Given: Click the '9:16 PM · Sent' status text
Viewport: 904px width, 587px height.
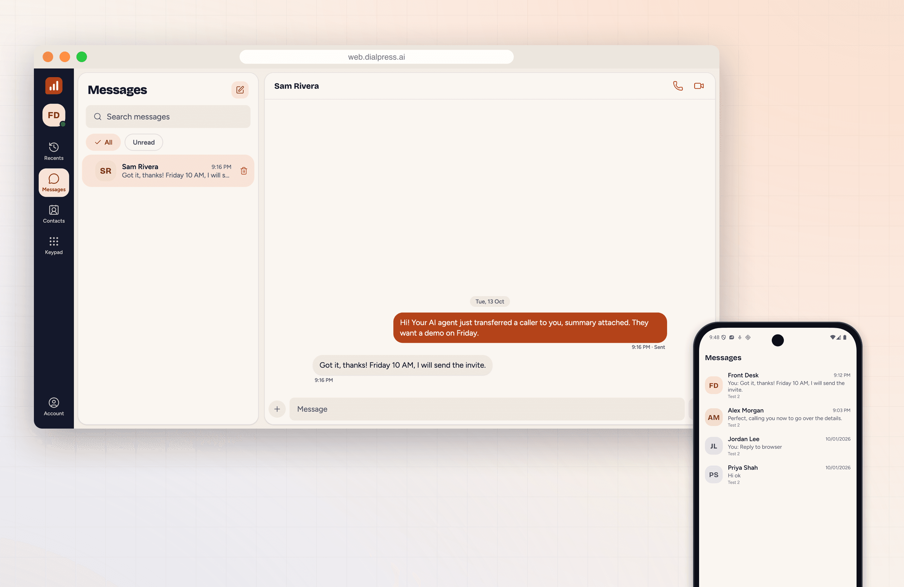Looking at the screenshot, I should click(648, 347).
